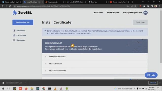162x91 pixels.
Task: Click Show all downloads button
Action: 153,83
